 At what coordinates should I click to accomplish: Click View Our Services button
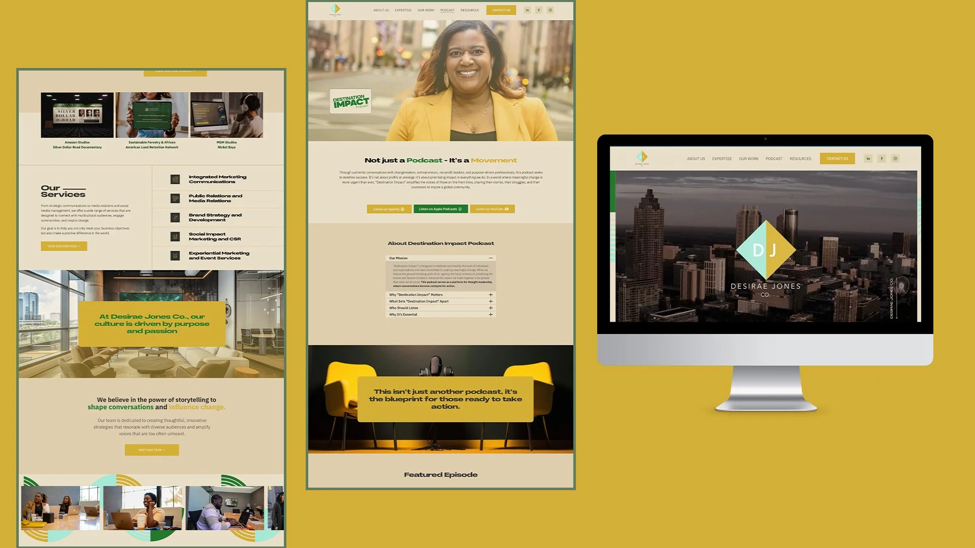point(64,246)
